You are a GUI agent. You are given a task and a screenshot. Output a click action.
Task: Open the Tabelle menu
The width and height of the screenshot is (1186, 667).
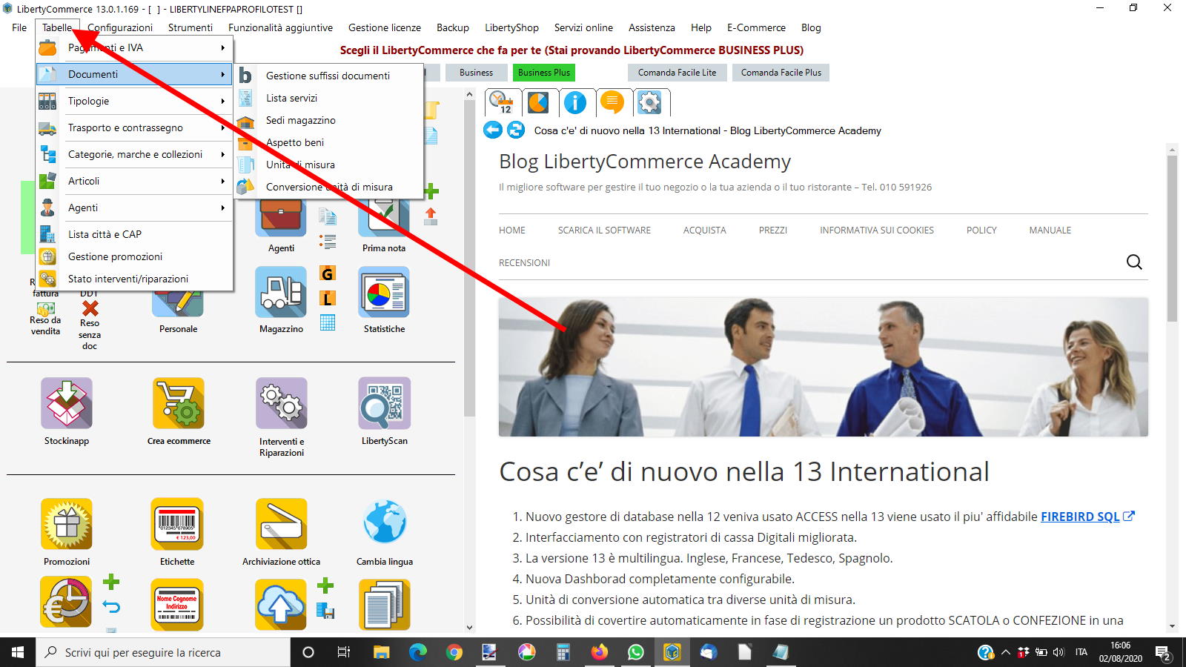pyautogui.click(x=57, y=27)
